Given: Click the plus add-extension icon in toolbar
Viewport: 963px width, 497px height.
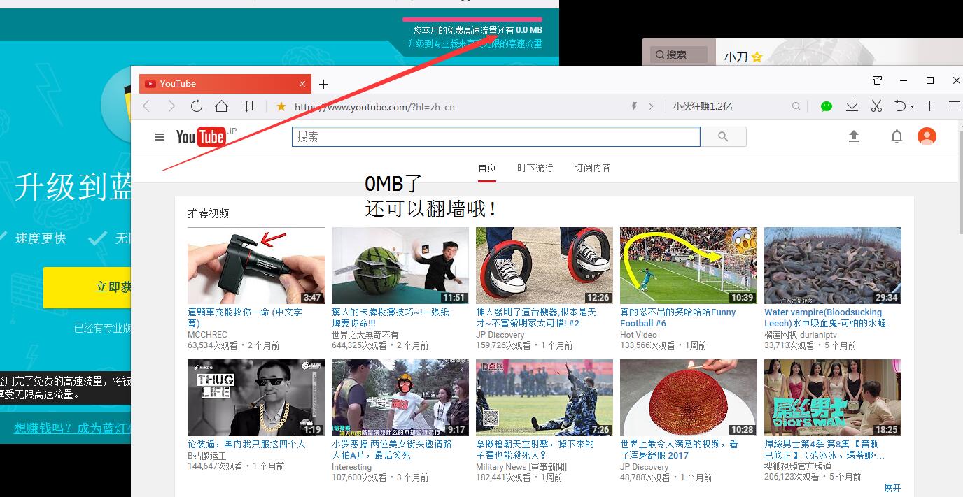Looking at the screenshot, I should (929, 106).
